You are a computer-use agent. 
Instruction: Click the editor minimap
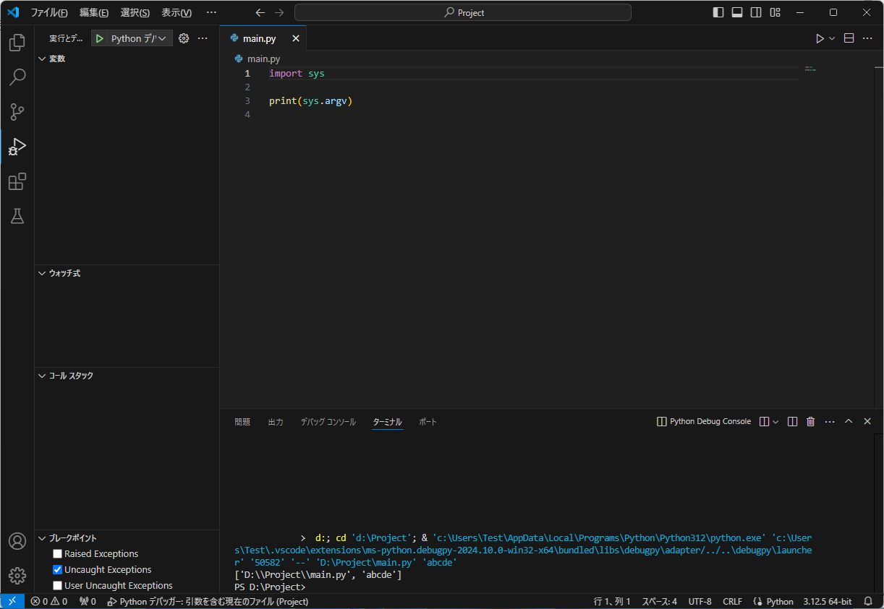pos(810,69)
